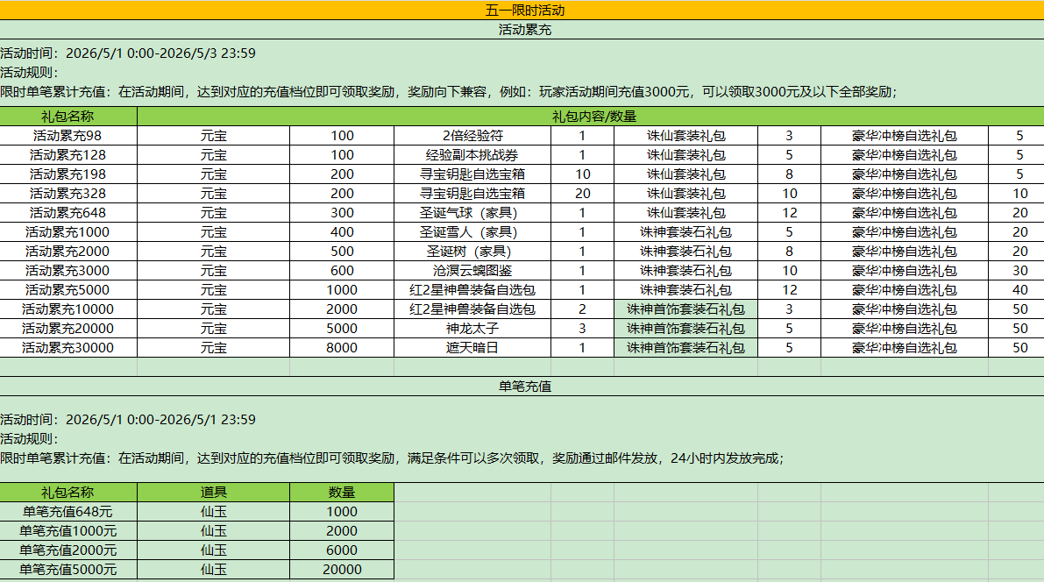1044x582 pixels.
Task: Click the 神龙太子 cell
Action: tap(472, 329)
